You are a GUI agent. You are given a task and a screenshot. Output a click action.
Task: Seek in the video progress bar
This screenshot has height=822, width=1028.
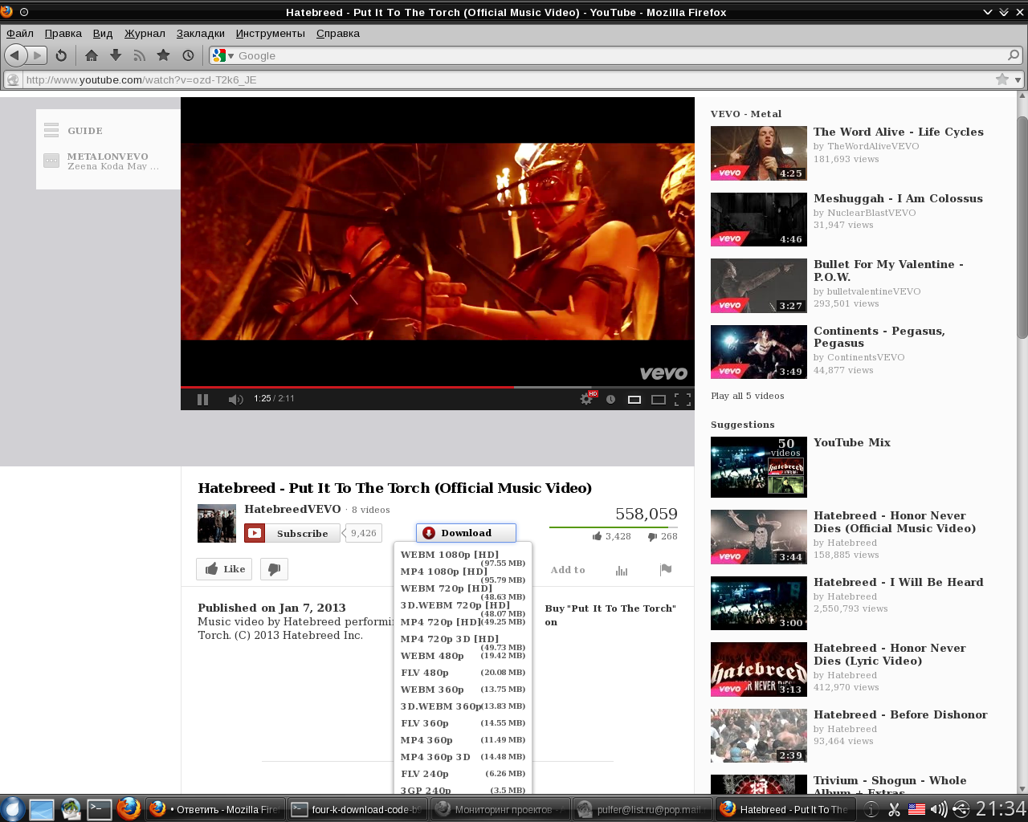pyautogui.click(x=438, y=387)
